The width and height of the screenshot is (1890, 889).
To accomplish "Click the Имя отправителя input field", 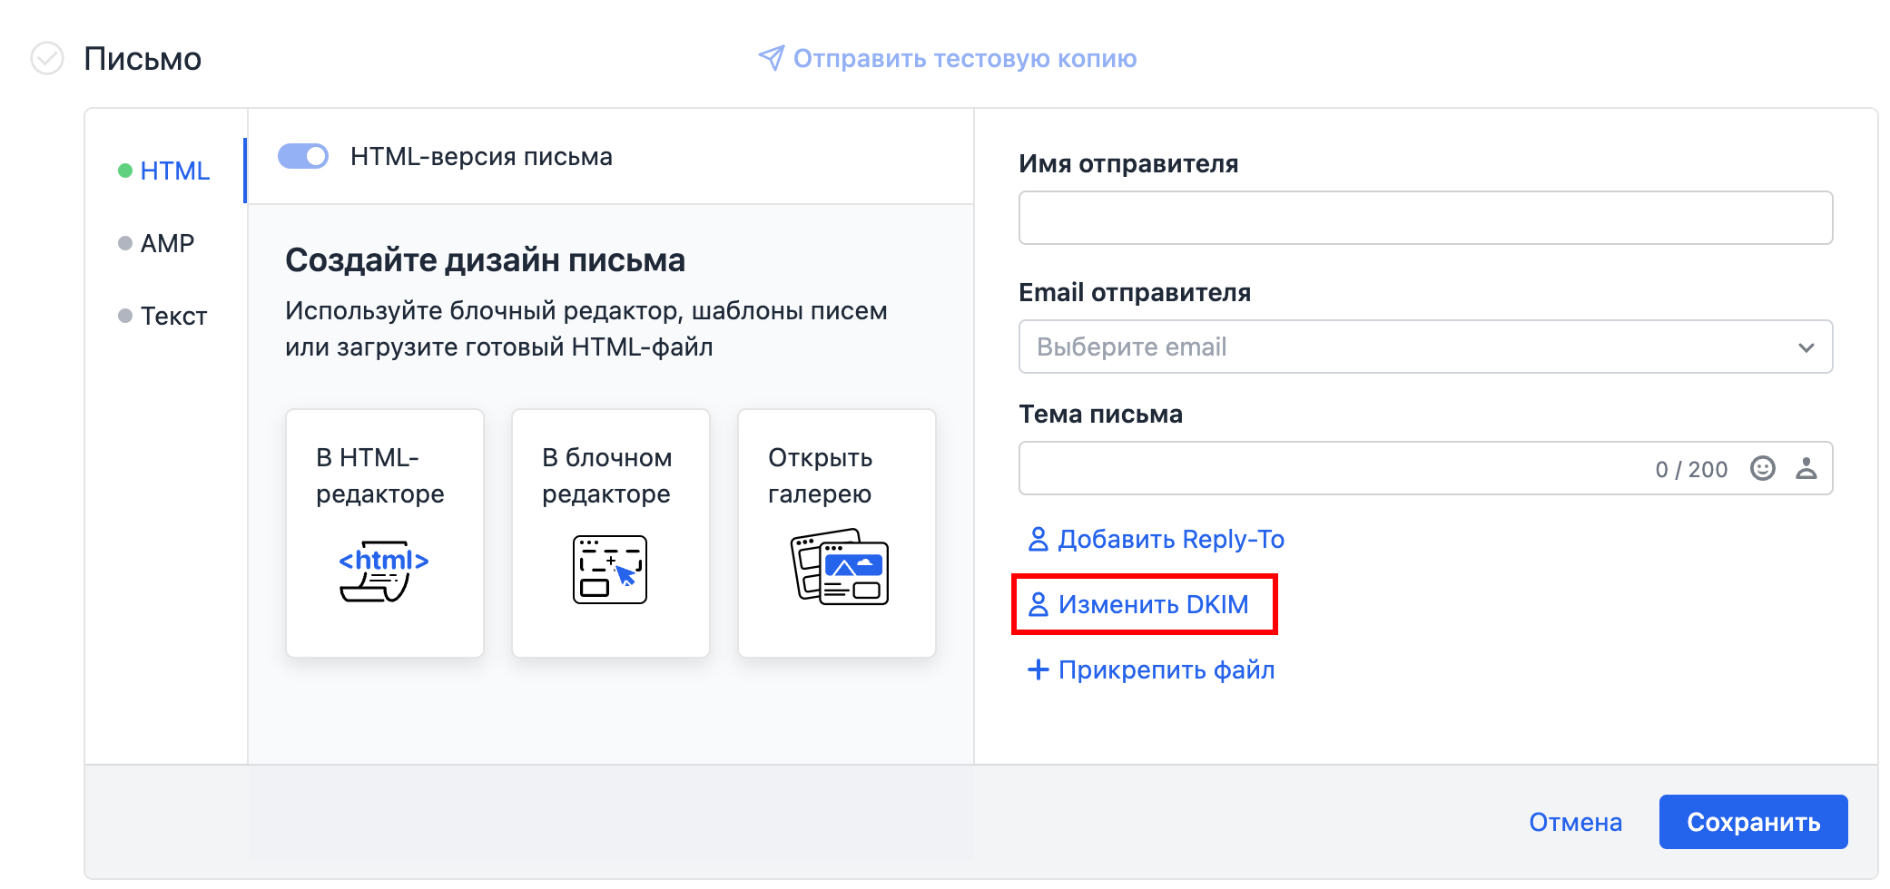I will (1425, 218).
